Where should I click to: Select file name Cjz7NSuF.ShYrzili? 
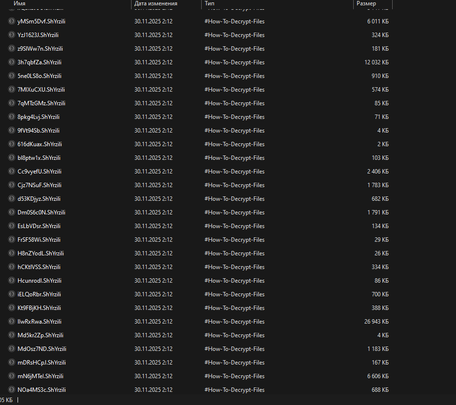click(x=39, y=185)
